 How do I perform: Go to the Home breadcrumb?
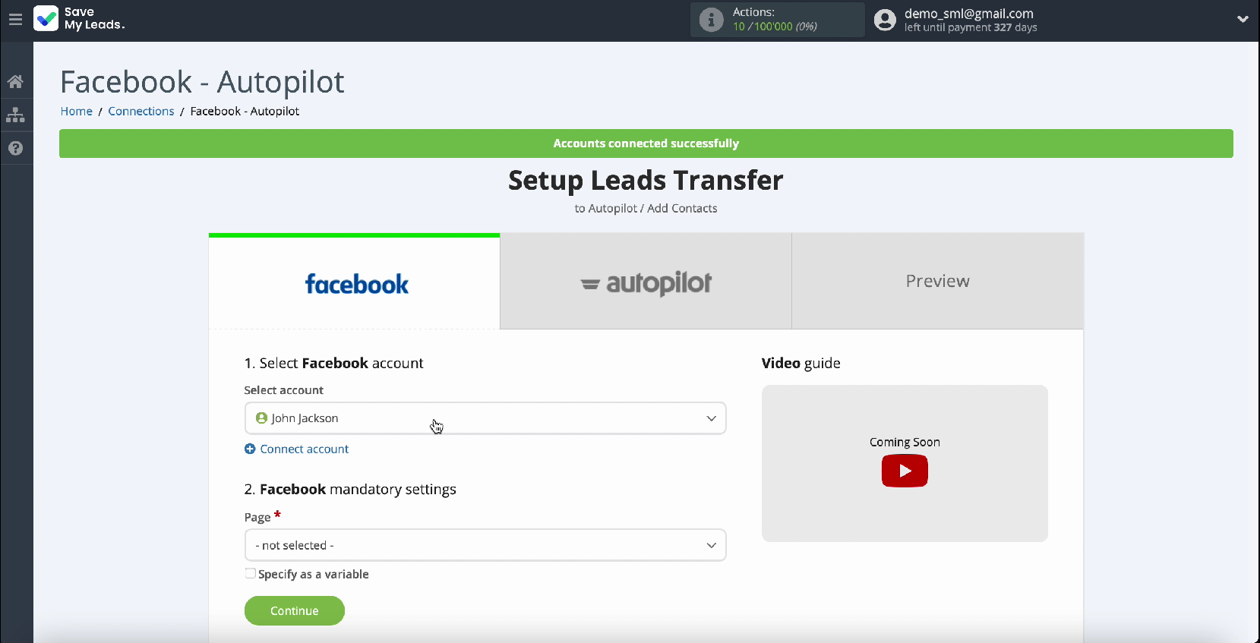tap(77, 111)
